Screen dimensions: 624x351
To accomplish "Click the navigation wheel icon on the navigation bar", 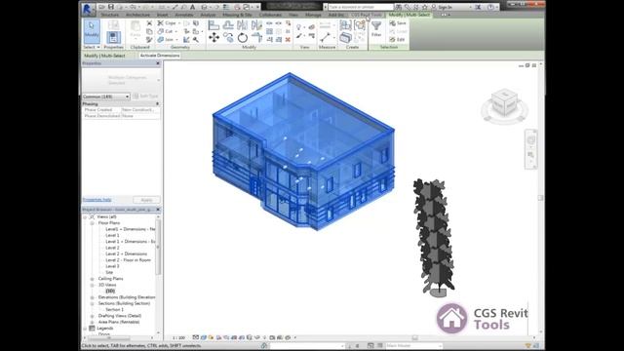I will click(x=530, y=140).
